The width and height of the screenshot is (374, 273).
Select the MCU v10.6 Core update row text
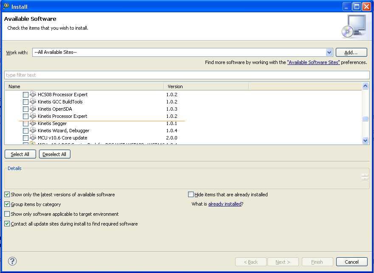(x=62, y=138)
